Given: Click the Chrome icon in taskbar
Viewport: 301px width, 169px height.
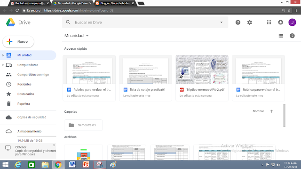Looking at the screenshot, I should pyautogui.click(x=58, y=165).
